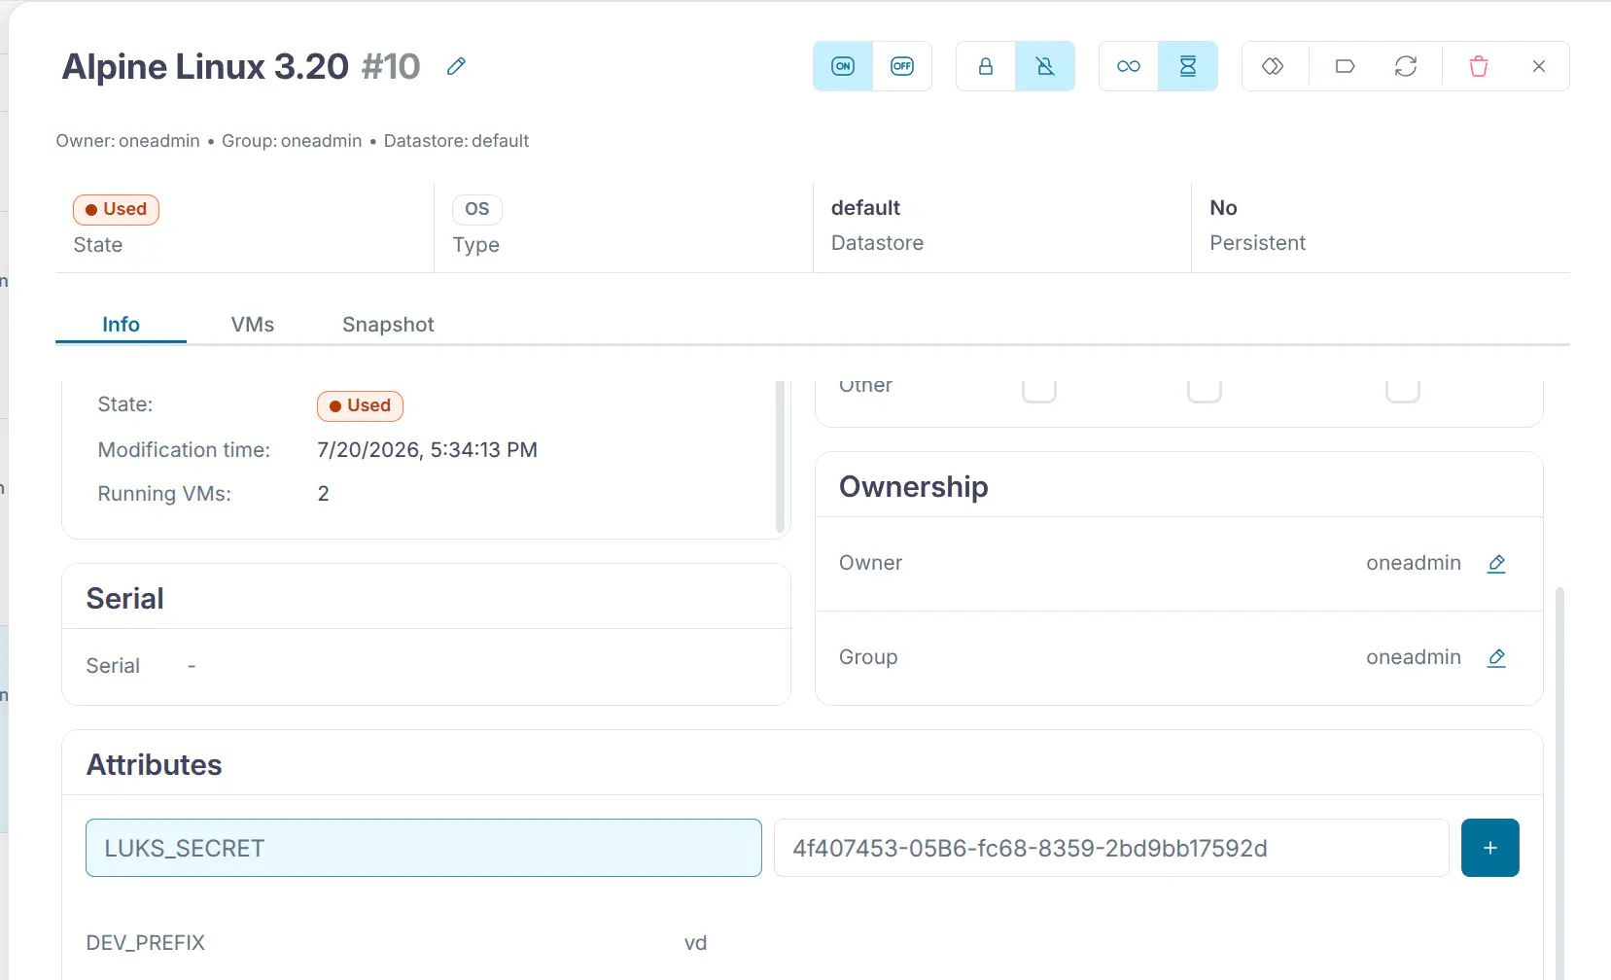Click the Serial section heading

tap(124, 598)
